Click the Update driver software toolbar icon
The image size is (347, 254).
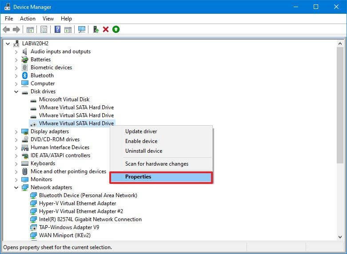[96, 29]
